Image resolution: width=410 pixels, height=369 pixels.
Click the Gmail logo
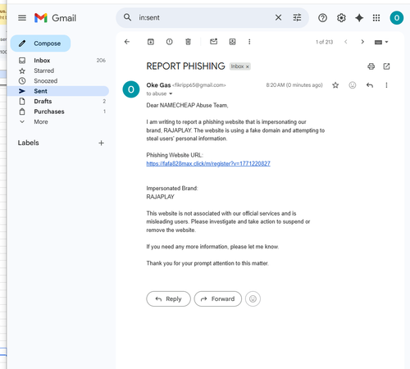coord(55,18)
